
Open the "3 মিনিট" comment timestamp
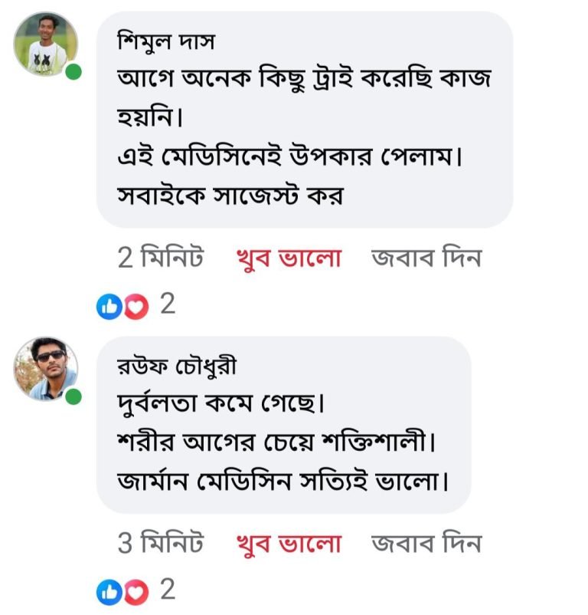tap(161, 544)
